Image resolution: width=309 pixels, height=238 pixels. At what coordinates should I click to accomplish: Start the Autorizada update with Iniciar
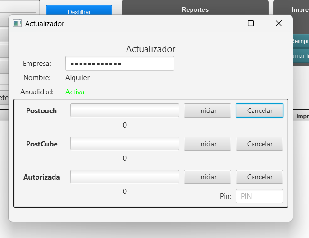pos(208,177)
